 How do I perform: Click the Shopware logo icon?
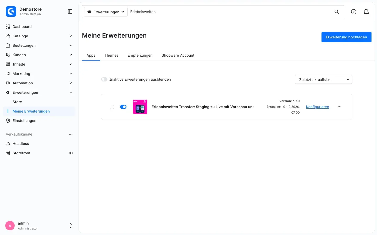click(11, 11)
